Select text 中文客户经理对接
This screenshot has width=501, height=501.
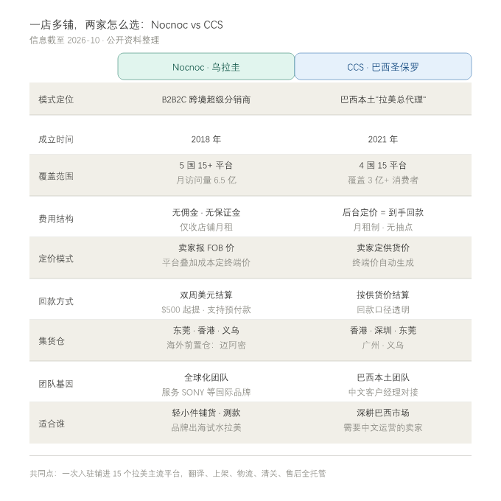point(383,393)
